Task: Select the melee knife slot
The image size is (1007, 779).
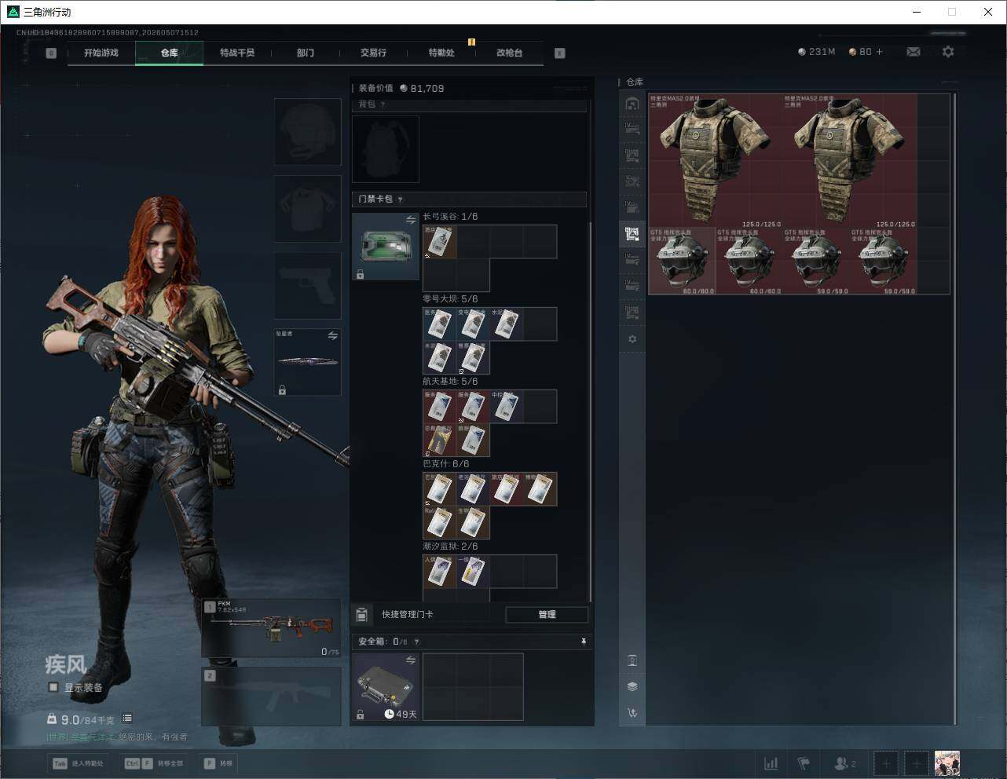Action: pyautogui.click(x=308, y=362)
